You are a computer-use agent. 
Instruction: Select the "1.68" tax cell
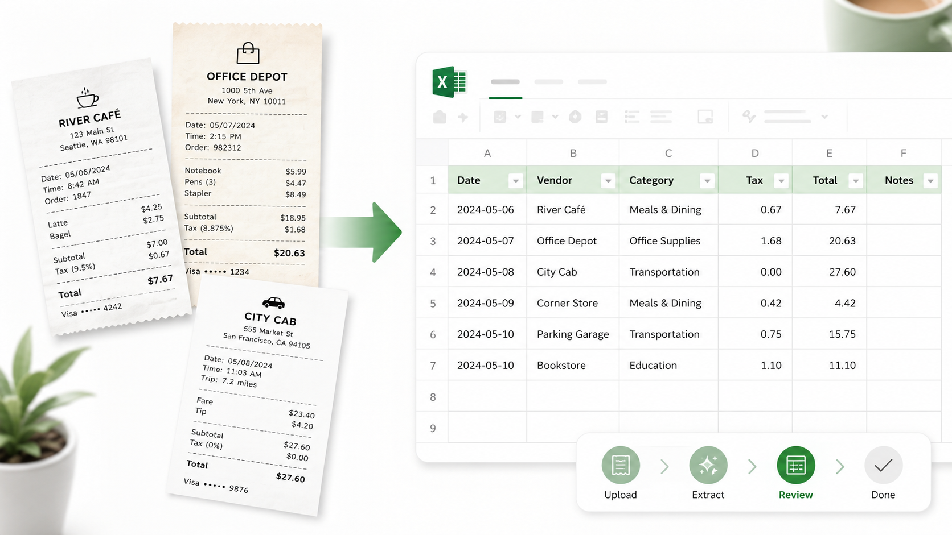coord(755,241)
